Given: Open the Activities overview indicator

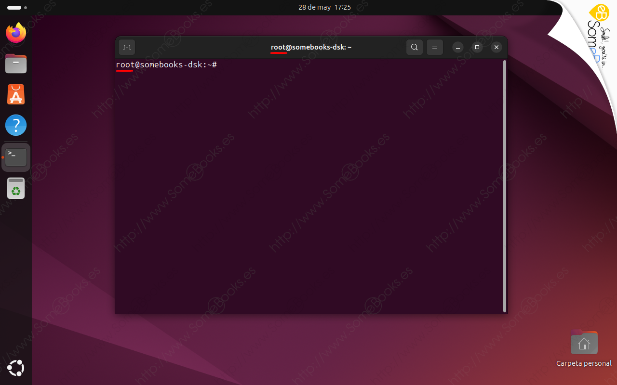Looking at the screenshot, I should coord(13,7).
